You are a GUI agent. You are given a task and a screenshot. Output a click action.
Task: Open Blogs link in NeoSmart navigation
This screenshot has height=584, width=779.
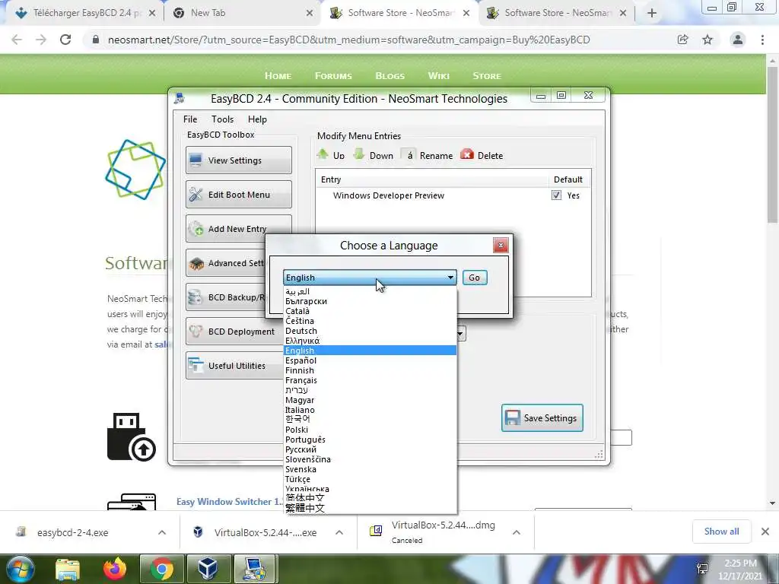click(x=390, y=76)
